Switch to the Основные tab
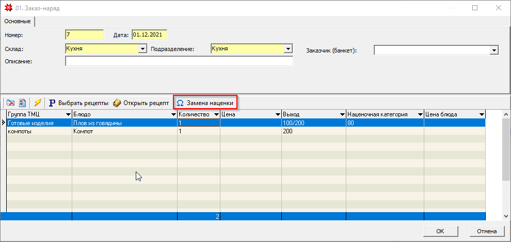 point(18,22)
